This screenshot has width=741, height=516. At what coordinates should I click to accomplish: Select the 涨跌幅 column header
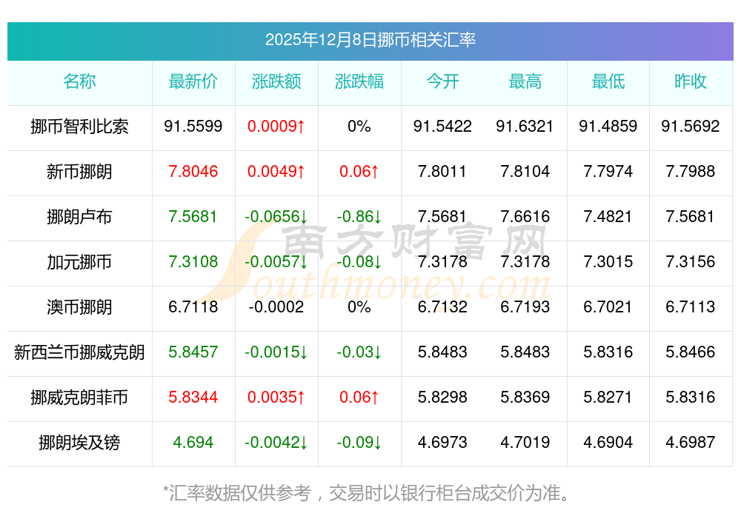click(359, 81)
